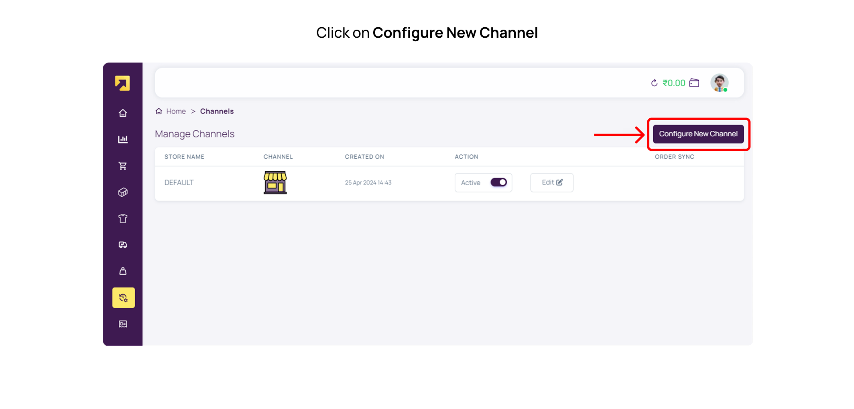Click the Configure New Channel button
854x409 pixels.
point(698,134)
